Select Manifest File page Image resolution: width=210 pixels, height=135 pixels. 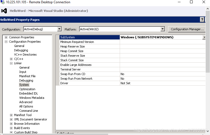27,76
